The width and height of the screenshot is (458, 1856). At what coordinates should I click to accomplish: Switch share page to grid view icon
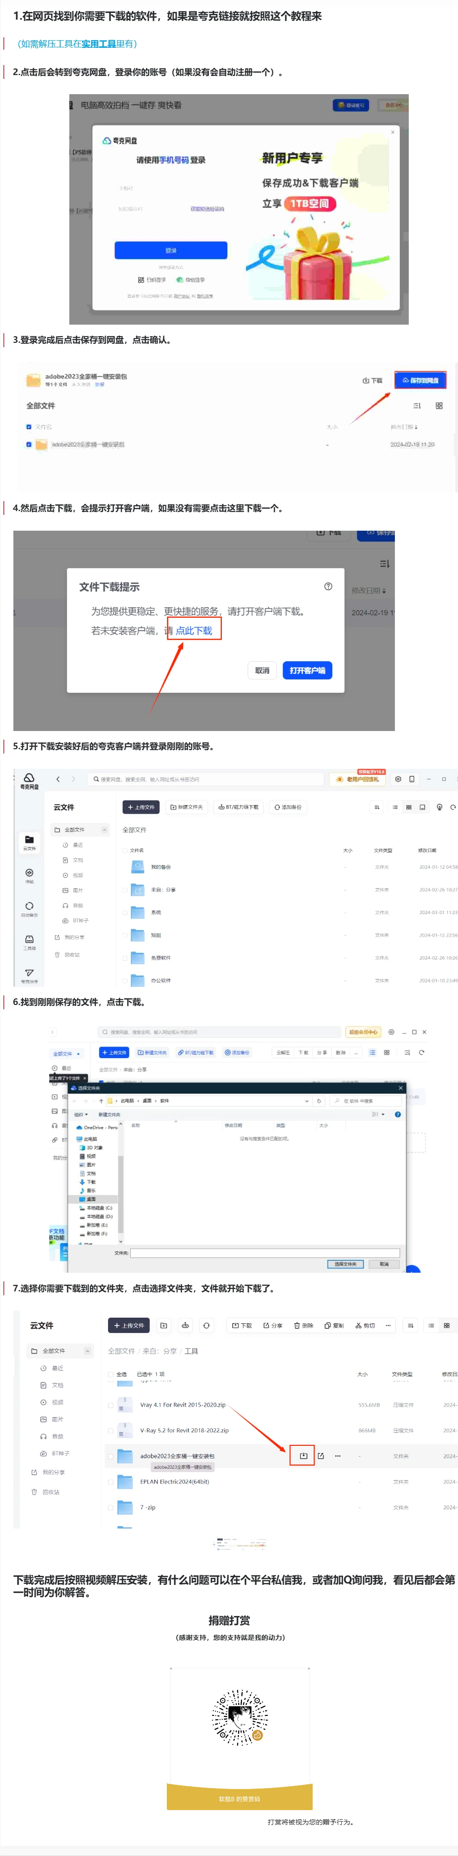click(x=438, y=405)
